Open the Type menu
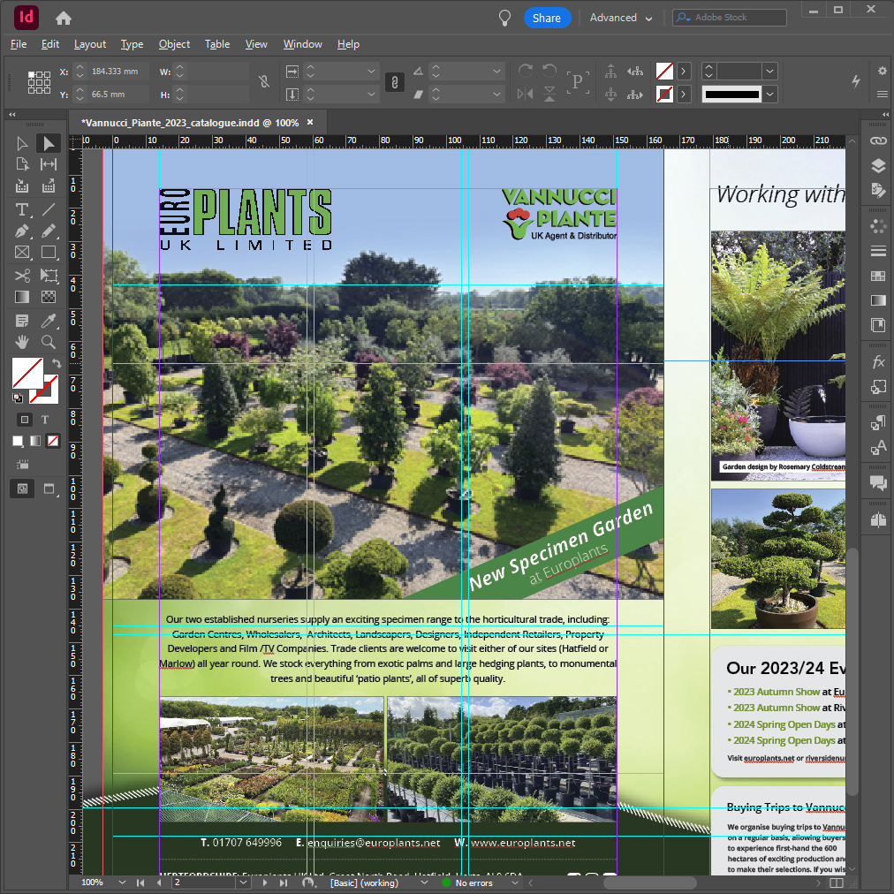 (132, 44)
